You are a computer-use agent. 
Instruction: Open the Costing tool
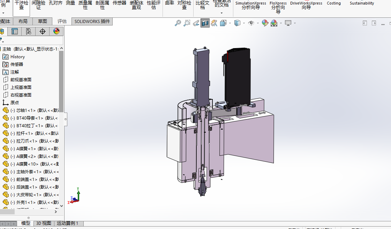pyautogui.click(x=334, y=3)
